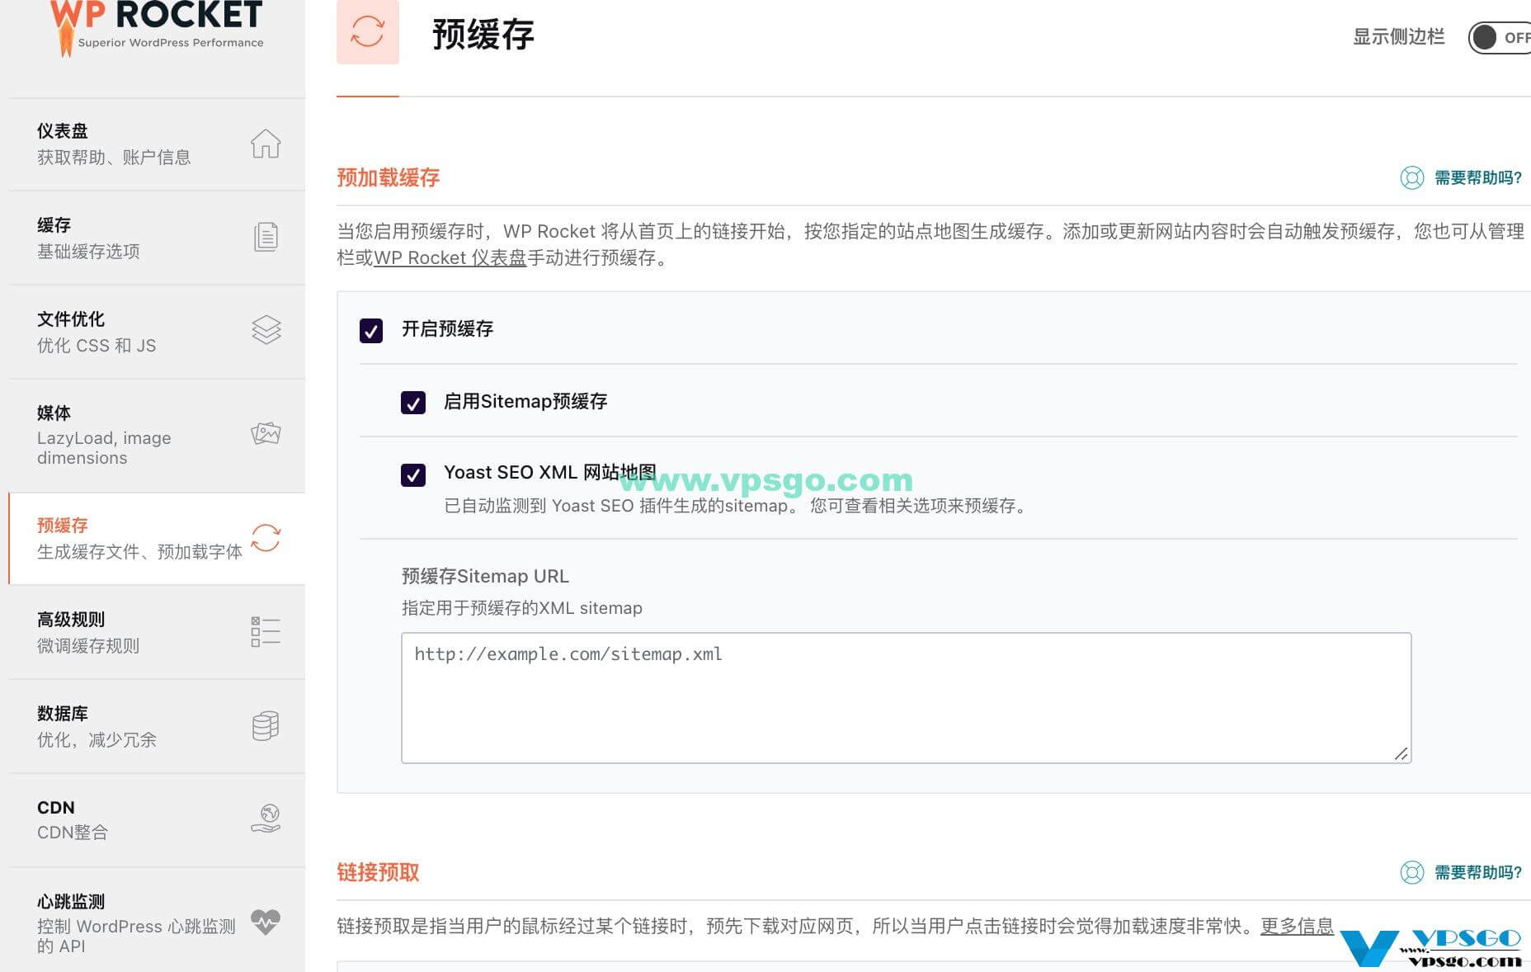Open the 文件优化 menu item
The height and width of the screenshot is (972, 1531).
(157, 333)
